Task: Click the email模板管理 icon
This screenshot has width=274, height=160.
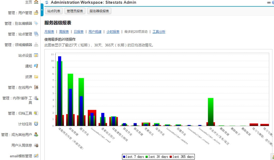Action: [x=36, y=156]
